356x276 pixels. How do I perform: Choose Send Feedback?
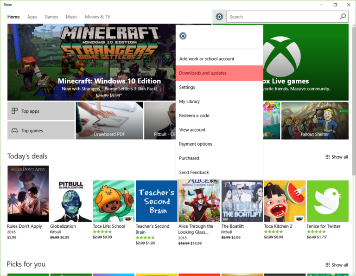coord(219,173)
